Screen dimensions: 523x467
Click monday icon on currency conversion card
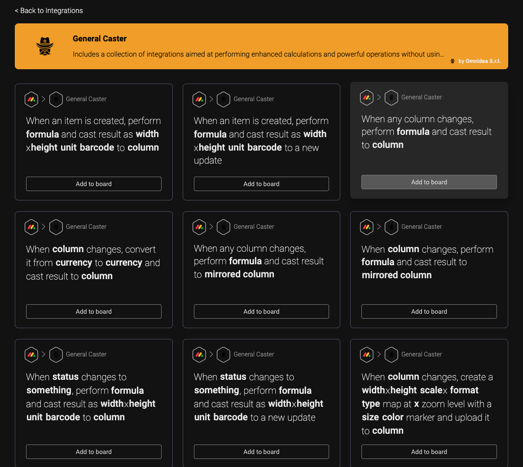31,227
